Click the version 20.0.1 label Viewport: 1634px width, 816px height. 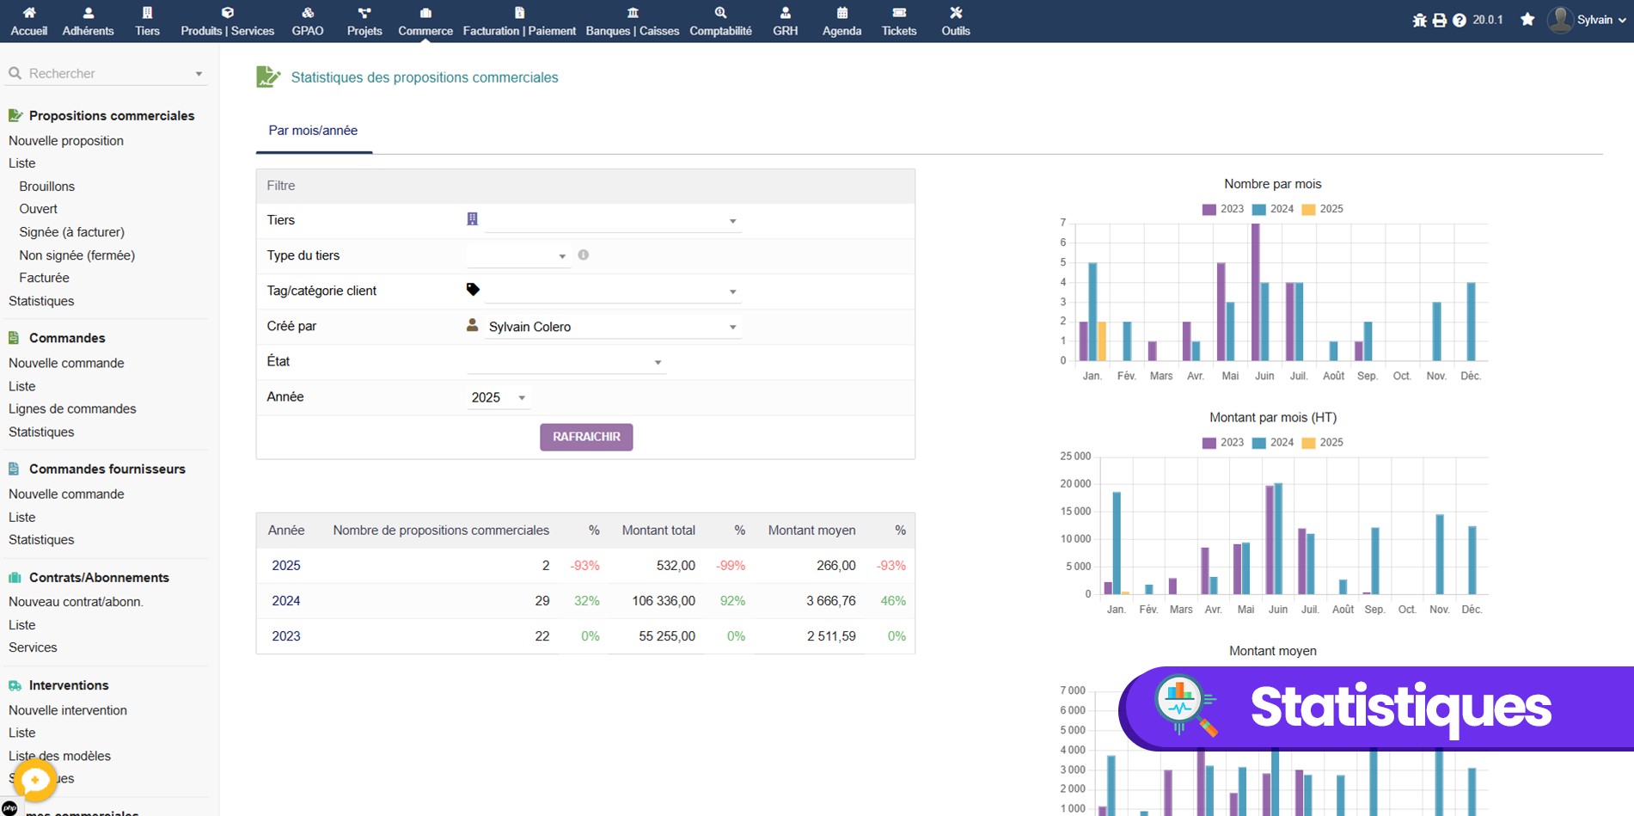[x=1488, y=20]
